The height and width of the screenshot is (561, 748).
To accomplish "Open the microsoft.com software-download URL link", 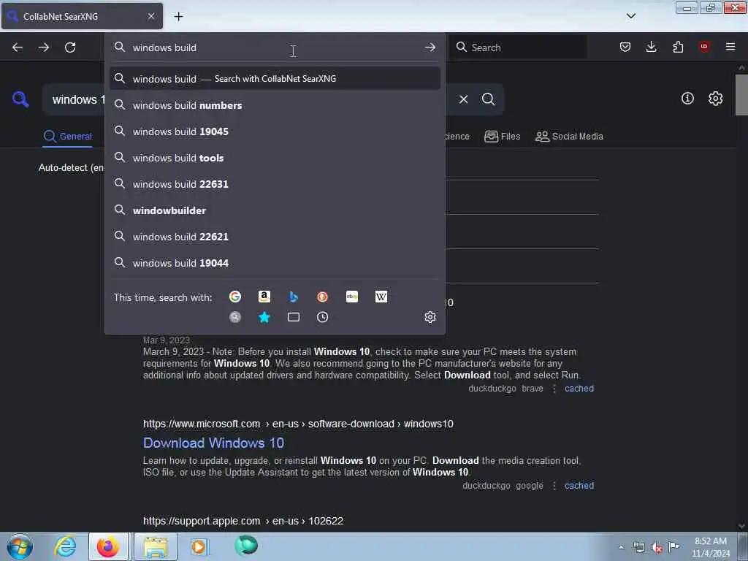I will [298, 424].
